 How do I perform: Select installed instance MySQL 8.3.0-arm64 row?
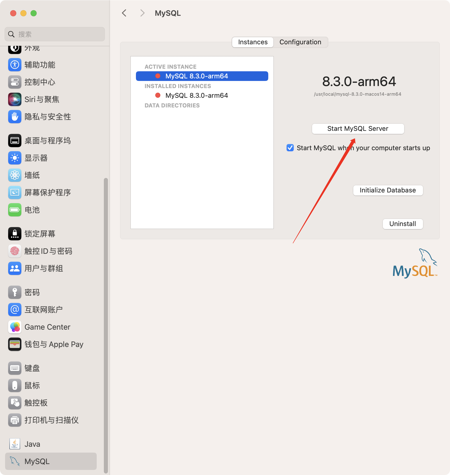[202, 95]
